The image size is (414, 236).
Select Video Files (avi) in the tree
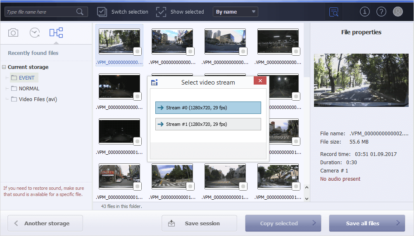point(38,99)
